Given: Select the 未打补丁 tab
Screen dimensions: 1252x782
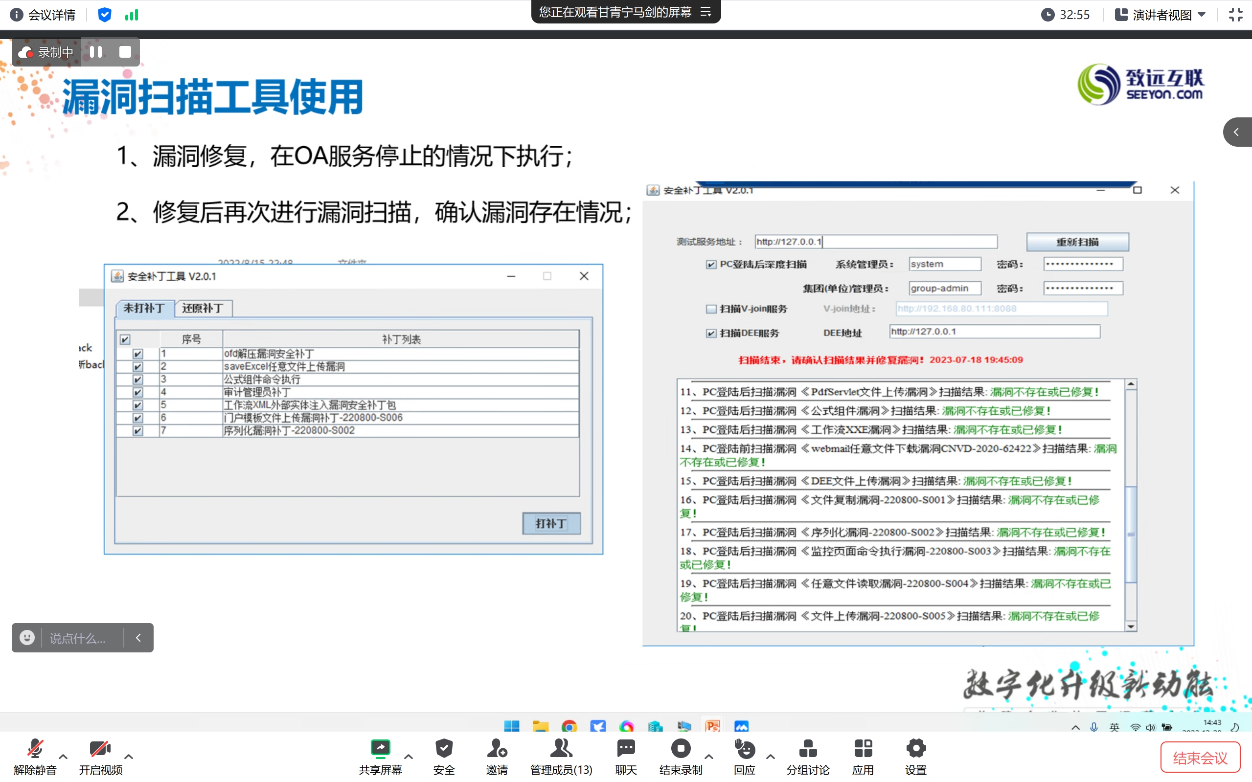Looking at the screenshot, I should click(144, 308).
